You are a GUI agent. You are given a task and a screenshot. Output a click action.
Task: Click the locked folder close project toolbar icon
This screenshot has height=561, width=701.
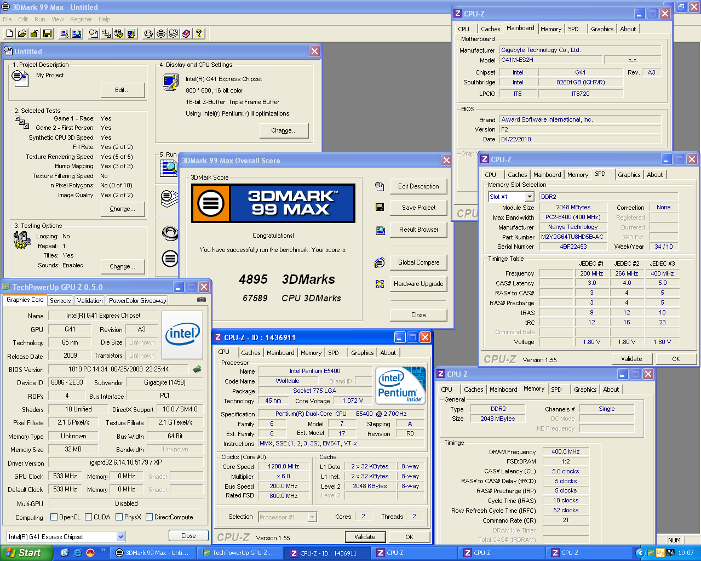tap(35, 33)
